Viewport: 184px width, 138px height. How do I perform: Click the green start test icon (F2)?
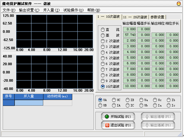107,117
